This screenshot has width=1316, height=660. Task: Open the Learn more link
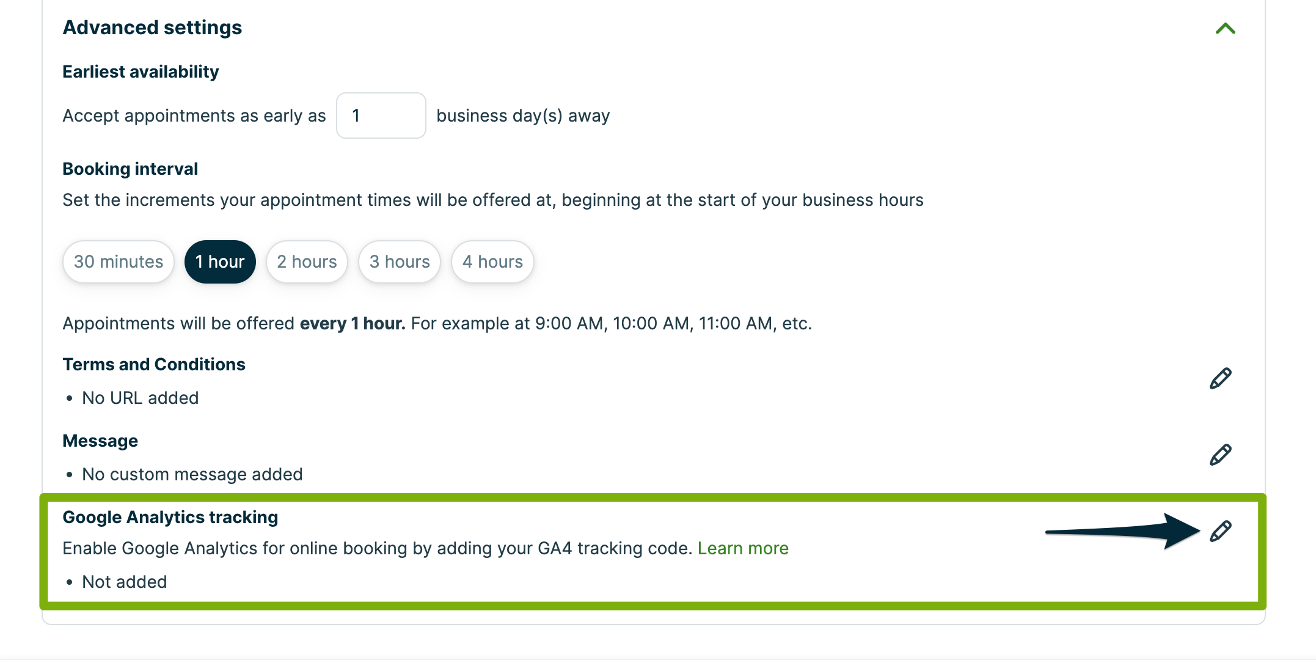tap(743, 548)
